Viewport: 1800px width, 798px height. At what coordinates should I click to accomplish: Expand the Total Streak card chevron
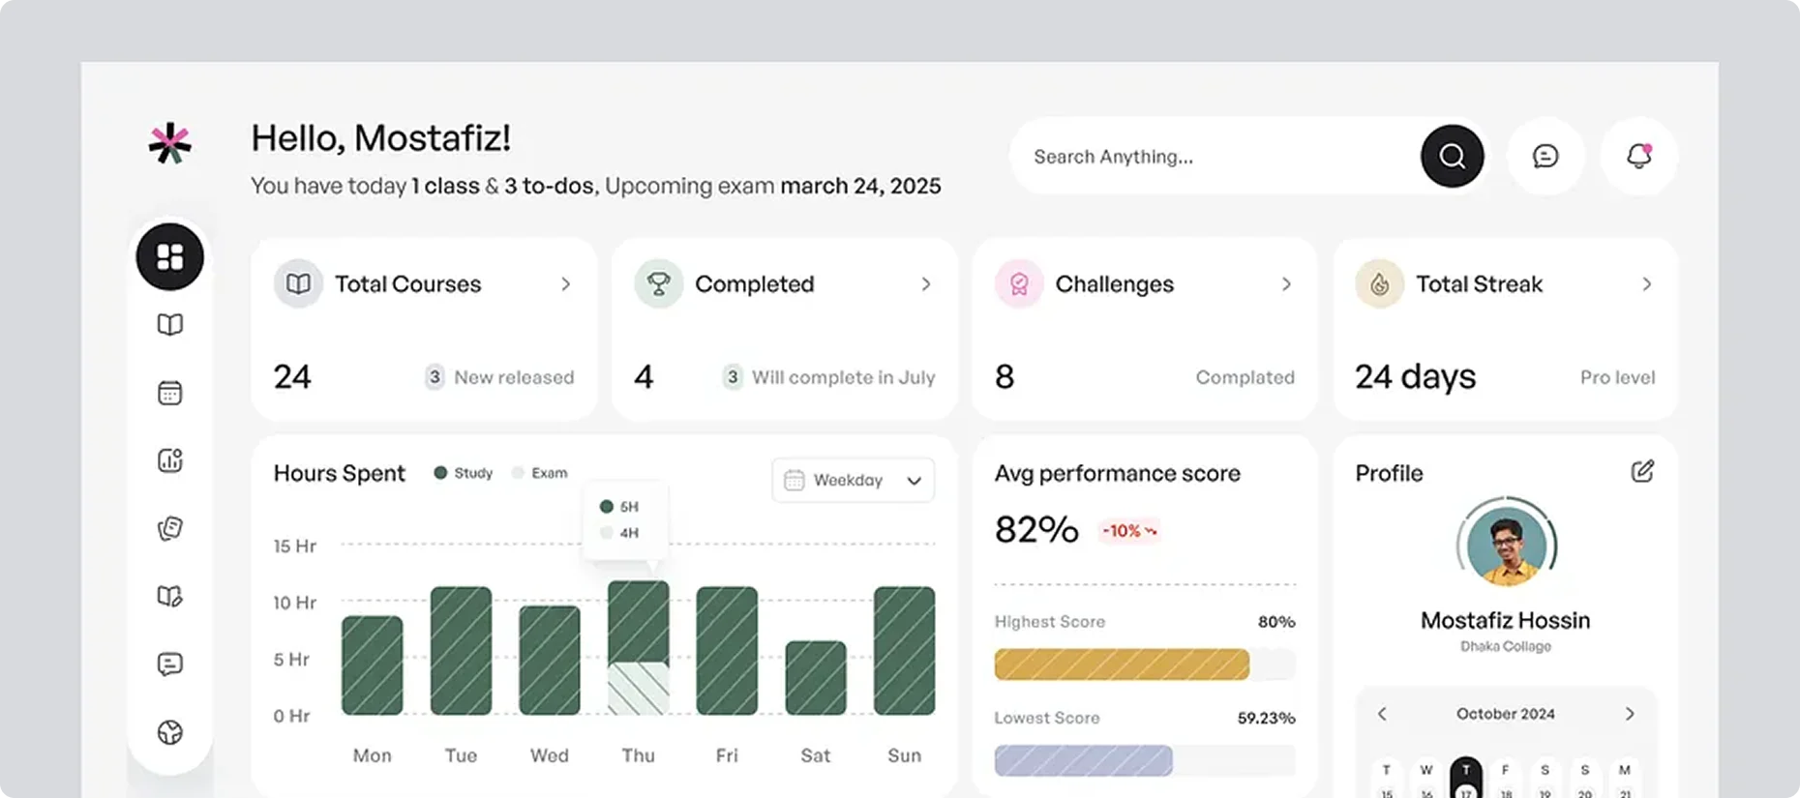1646,284
